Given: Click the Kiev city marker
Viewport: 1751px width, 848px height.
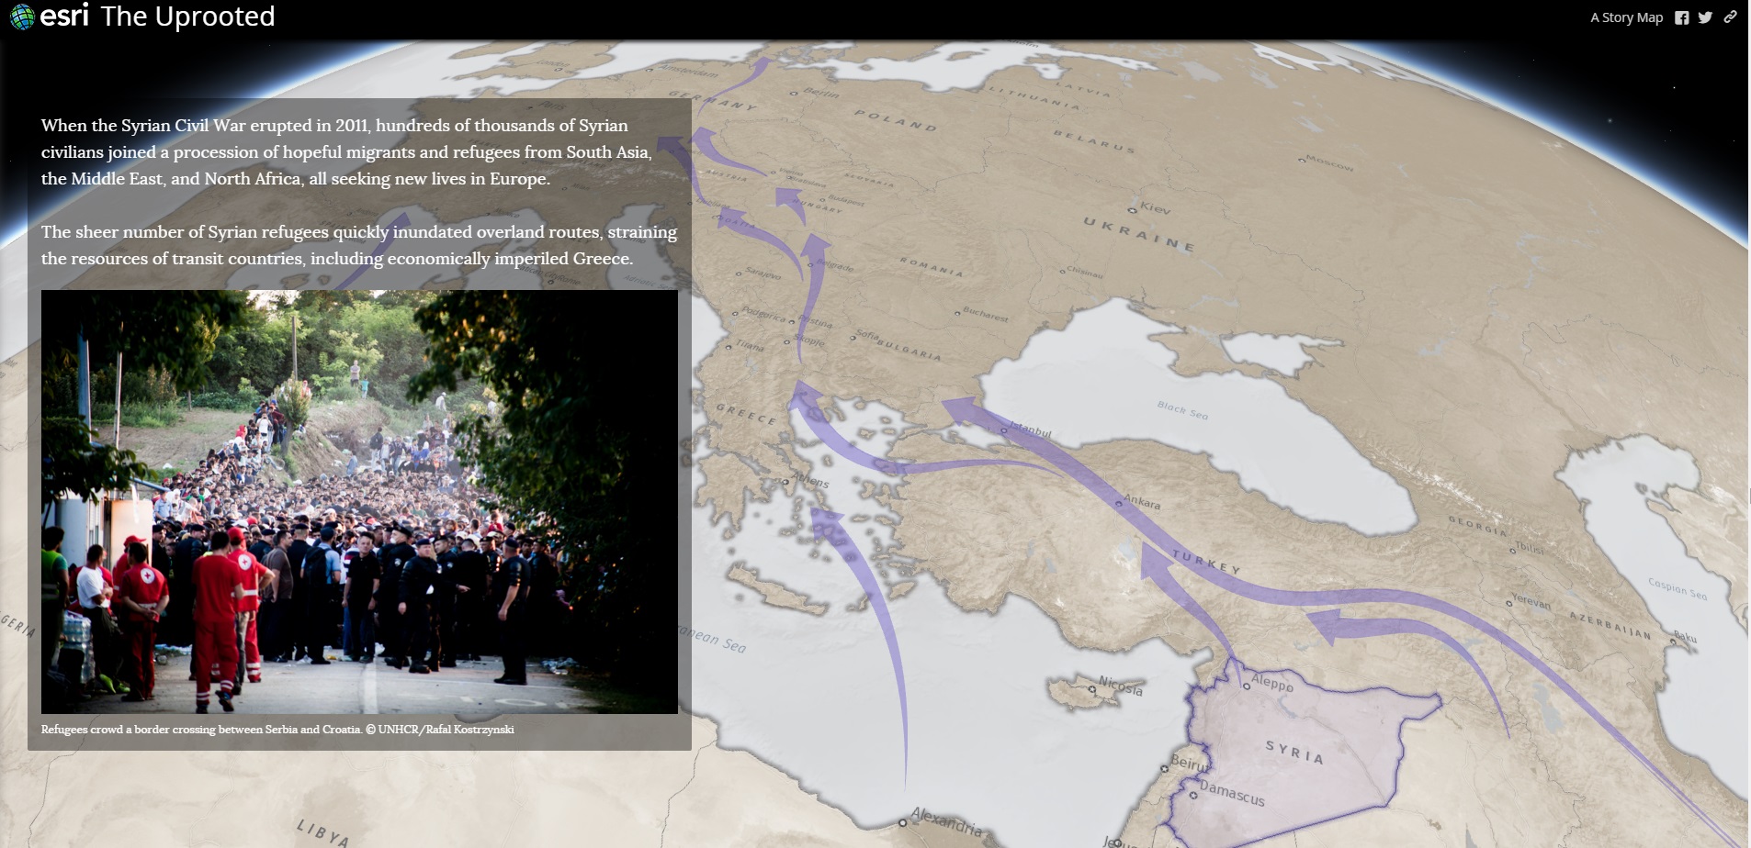Looking at the screenshot, I should pyautogui.click(x=1134, y=211).
